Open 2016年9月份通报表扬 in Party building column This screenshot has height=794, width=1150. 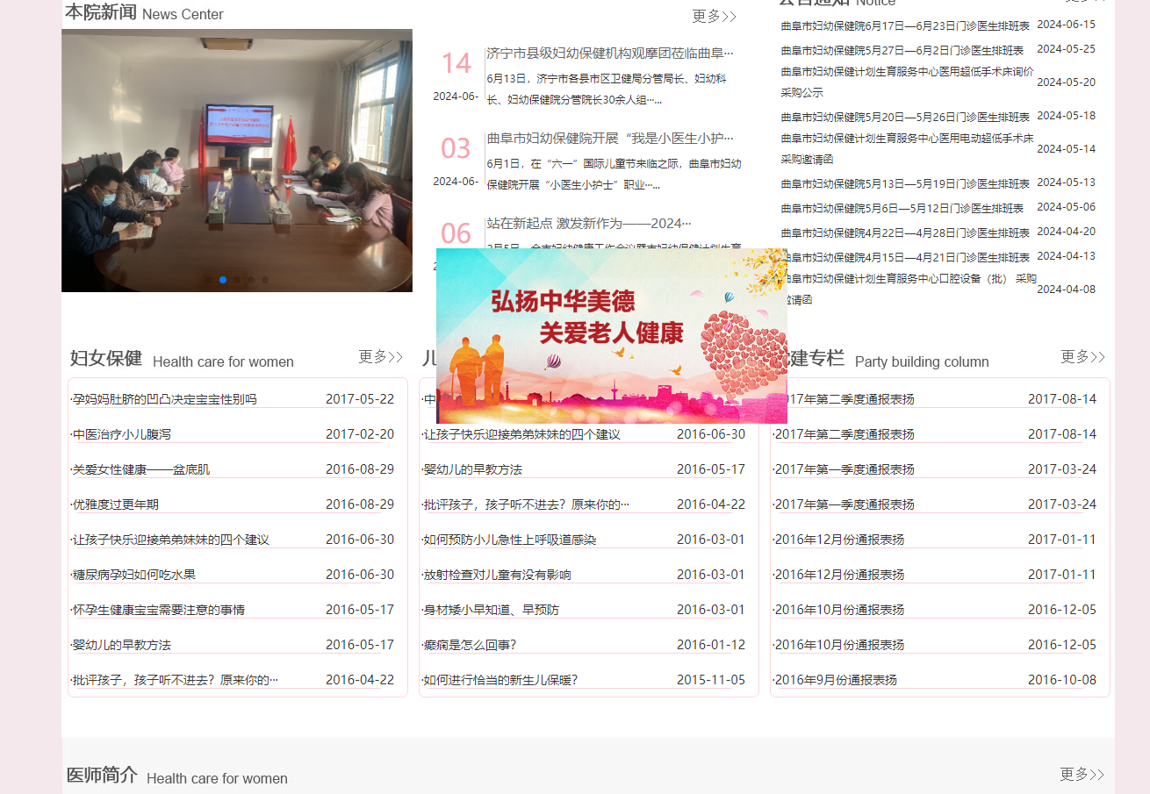click(835, 680)
